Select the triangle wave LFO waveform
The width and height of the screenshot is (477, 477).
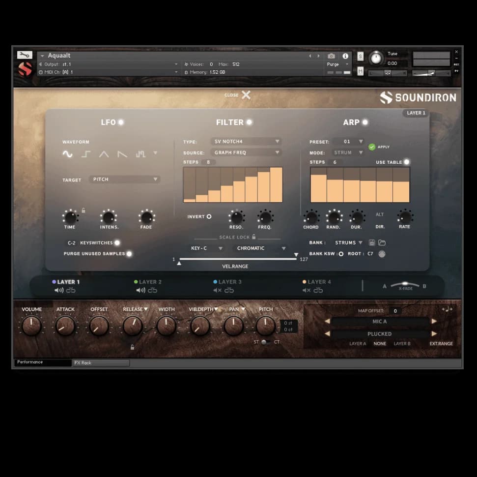[x=104, y=154]
